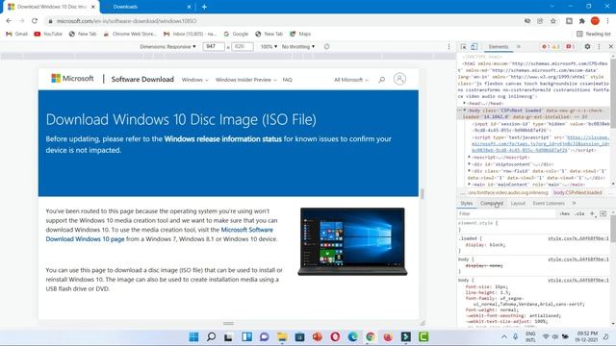Open DevTools settings gear

pyautogui.click(x=587, y=46)
